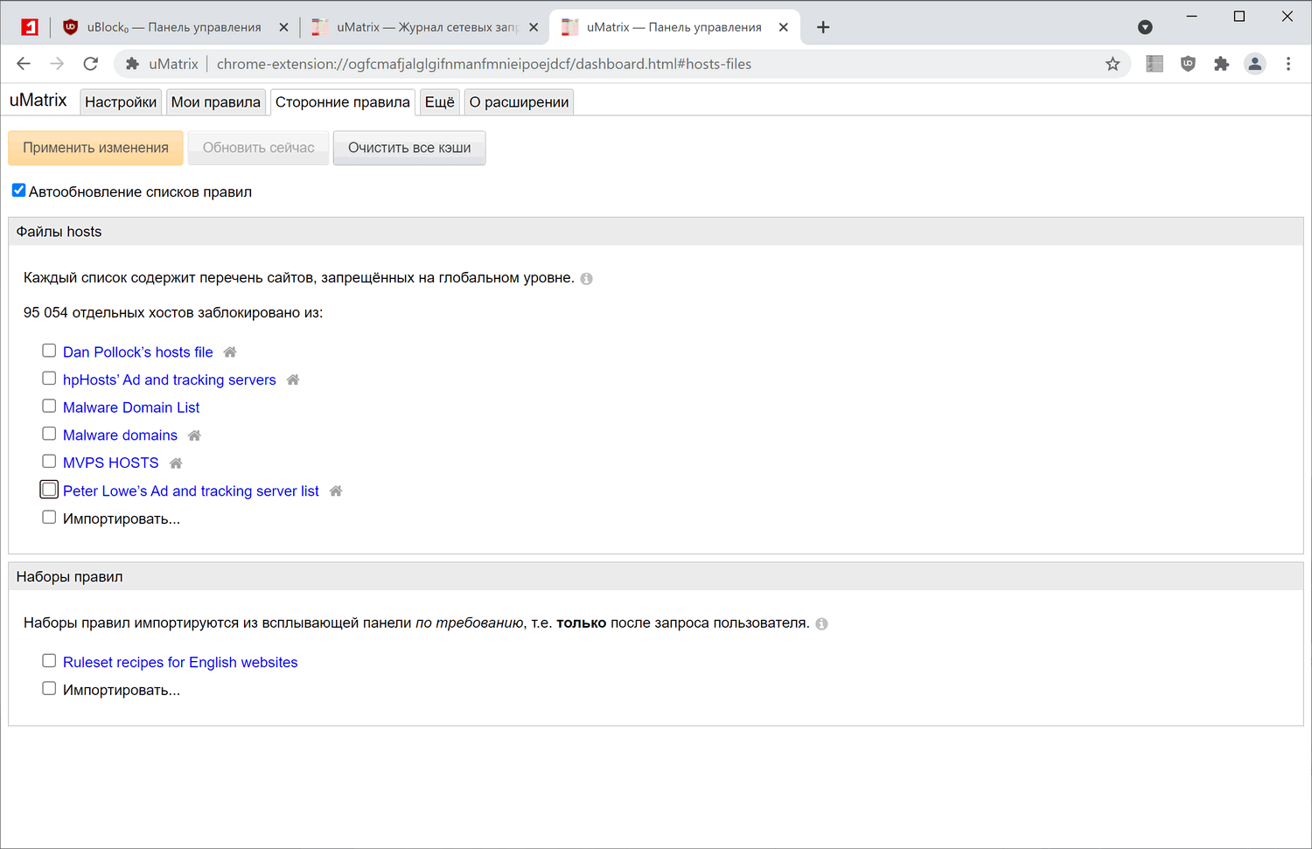Screen dimensions: 1312x849
Task: Click the uMatrix dashboard title
Action: pos(38,101)
